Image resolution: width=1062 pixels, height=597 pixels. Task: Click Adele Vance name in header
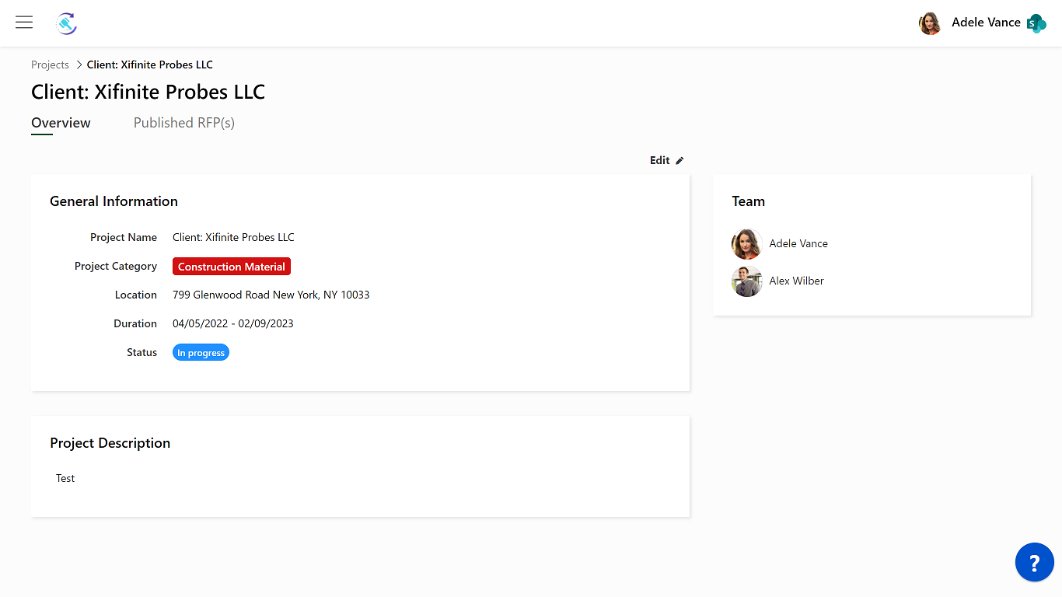point(986,23)
